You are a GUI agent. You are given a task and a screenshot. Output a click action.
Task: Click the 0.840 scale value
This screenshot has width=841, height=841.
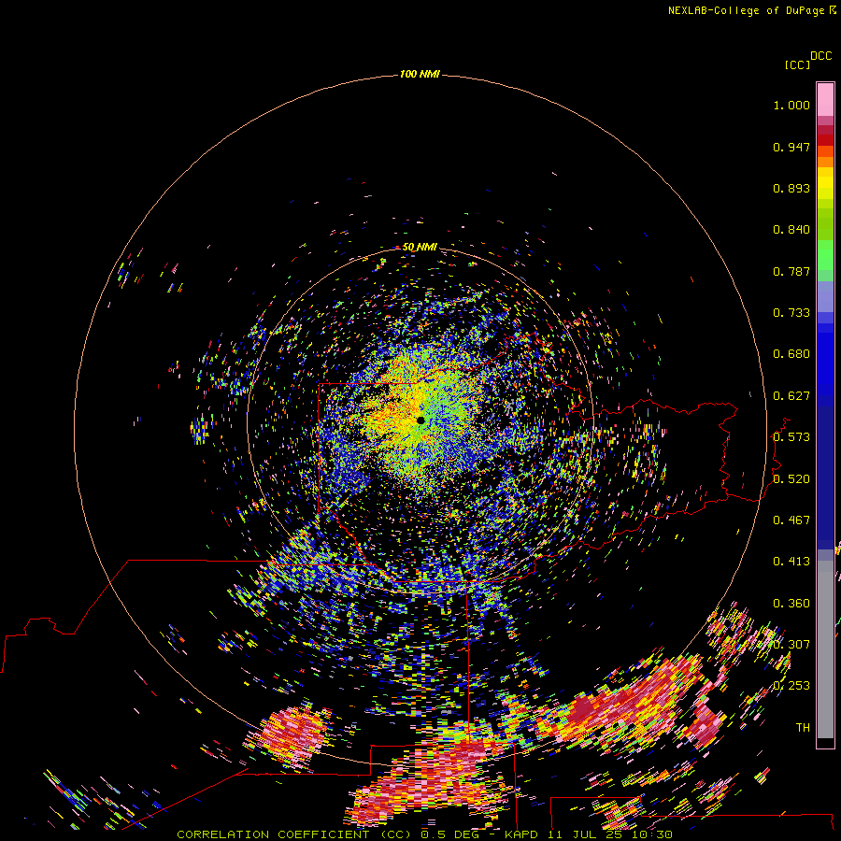point(791,230)
